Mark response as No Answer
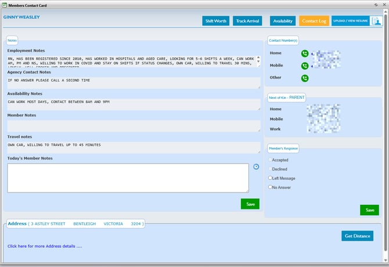 270,187
